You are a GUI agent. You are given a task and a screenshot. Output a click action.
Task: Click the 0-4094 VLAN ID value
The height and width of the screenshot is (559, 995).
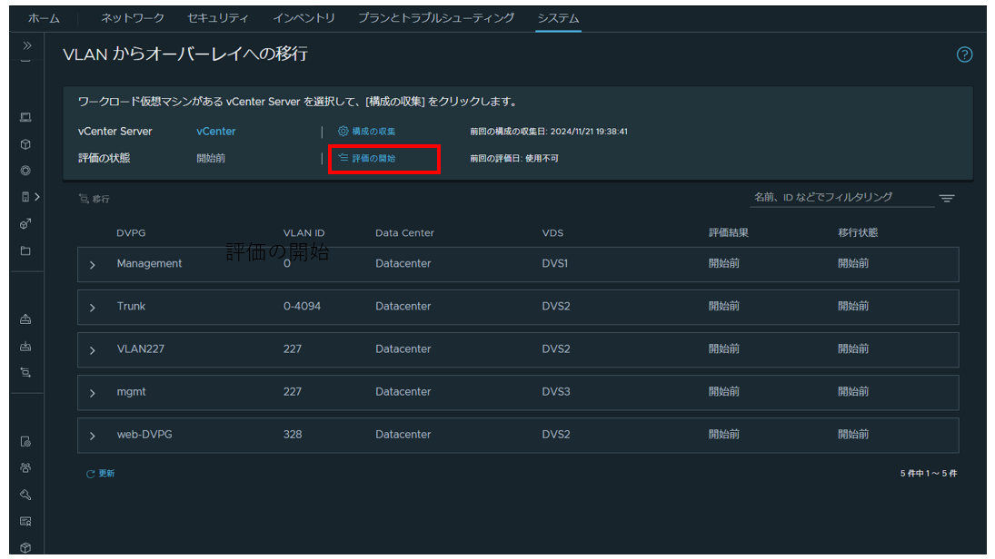(302, 306)
